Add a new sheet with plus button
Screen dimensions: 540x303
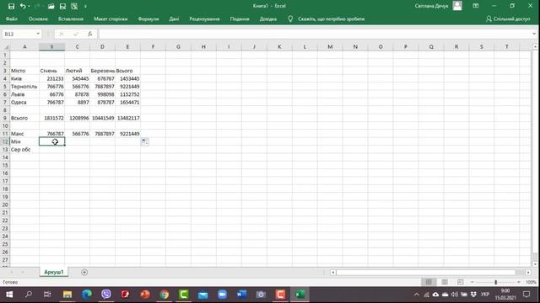pos(84,272)
